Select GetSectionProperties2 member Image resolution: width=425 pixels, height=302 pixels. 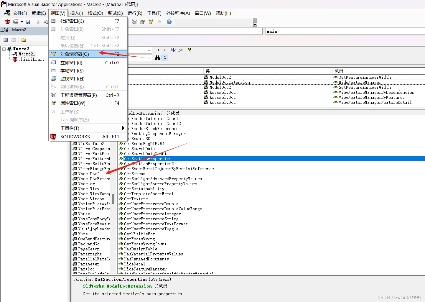click(149, 164)
